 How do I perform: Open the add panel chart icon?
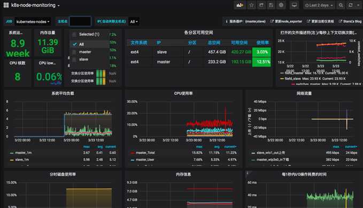tap(240, 5)
